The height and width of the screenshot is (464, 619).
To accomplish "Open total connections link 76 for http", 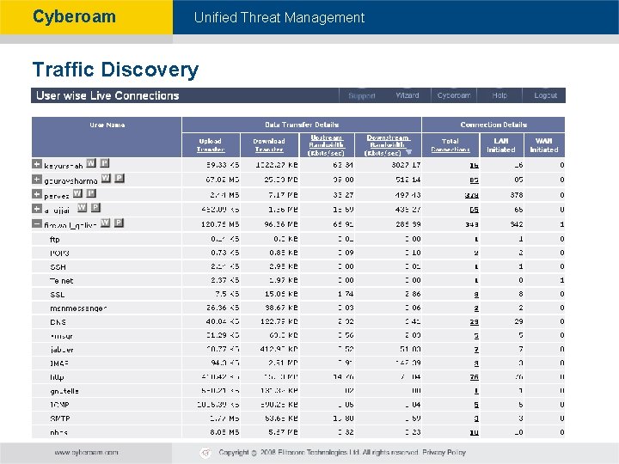I will point(474,377).
